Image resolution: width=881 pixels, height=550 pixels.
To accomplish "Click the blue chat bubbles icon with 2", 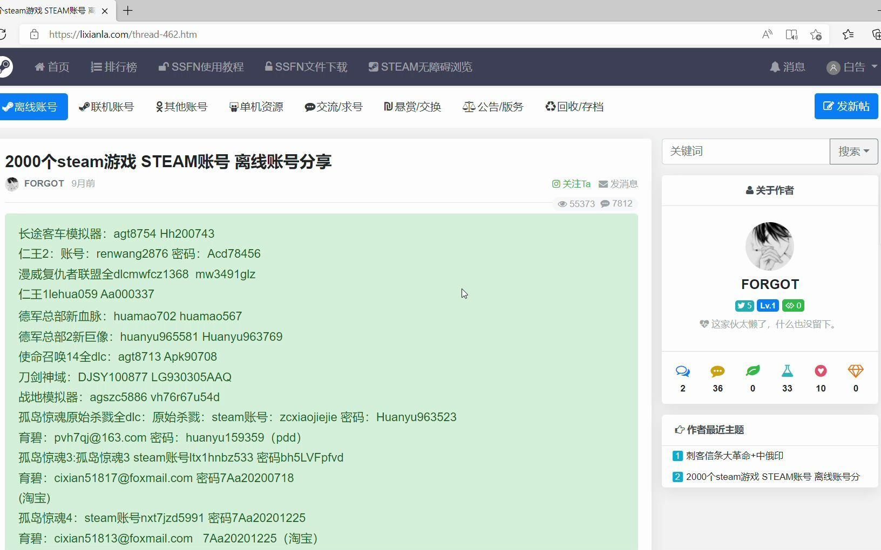I will pos(683,371).
